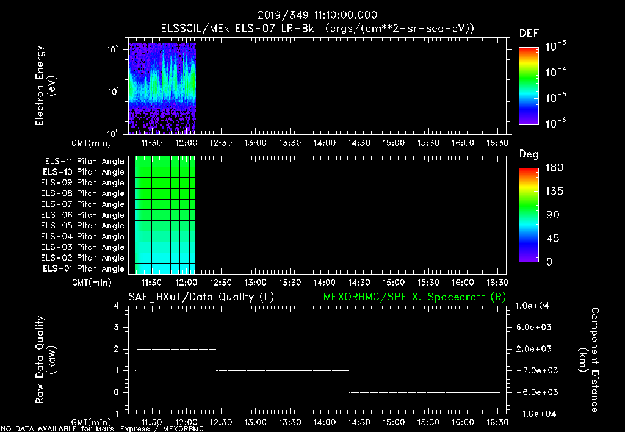Click the data quality line segment at level 0
Screen dimensions: 625x432
coord(425,392)
